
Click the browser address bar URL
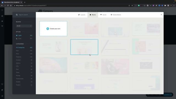point(31,5)
